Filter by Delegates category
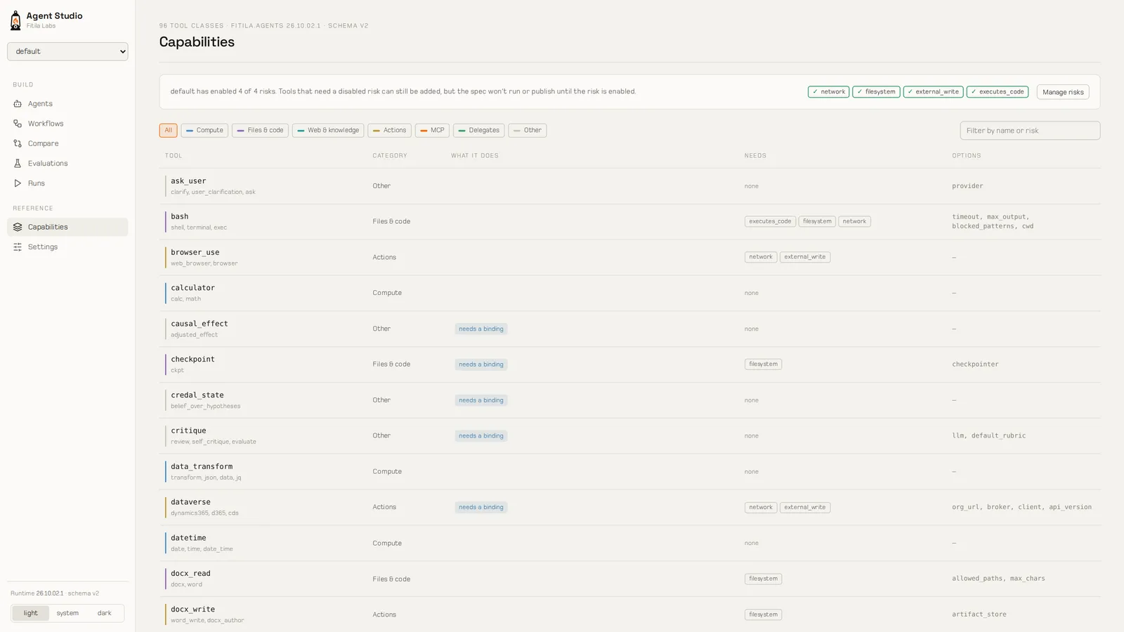 [478, 131]
